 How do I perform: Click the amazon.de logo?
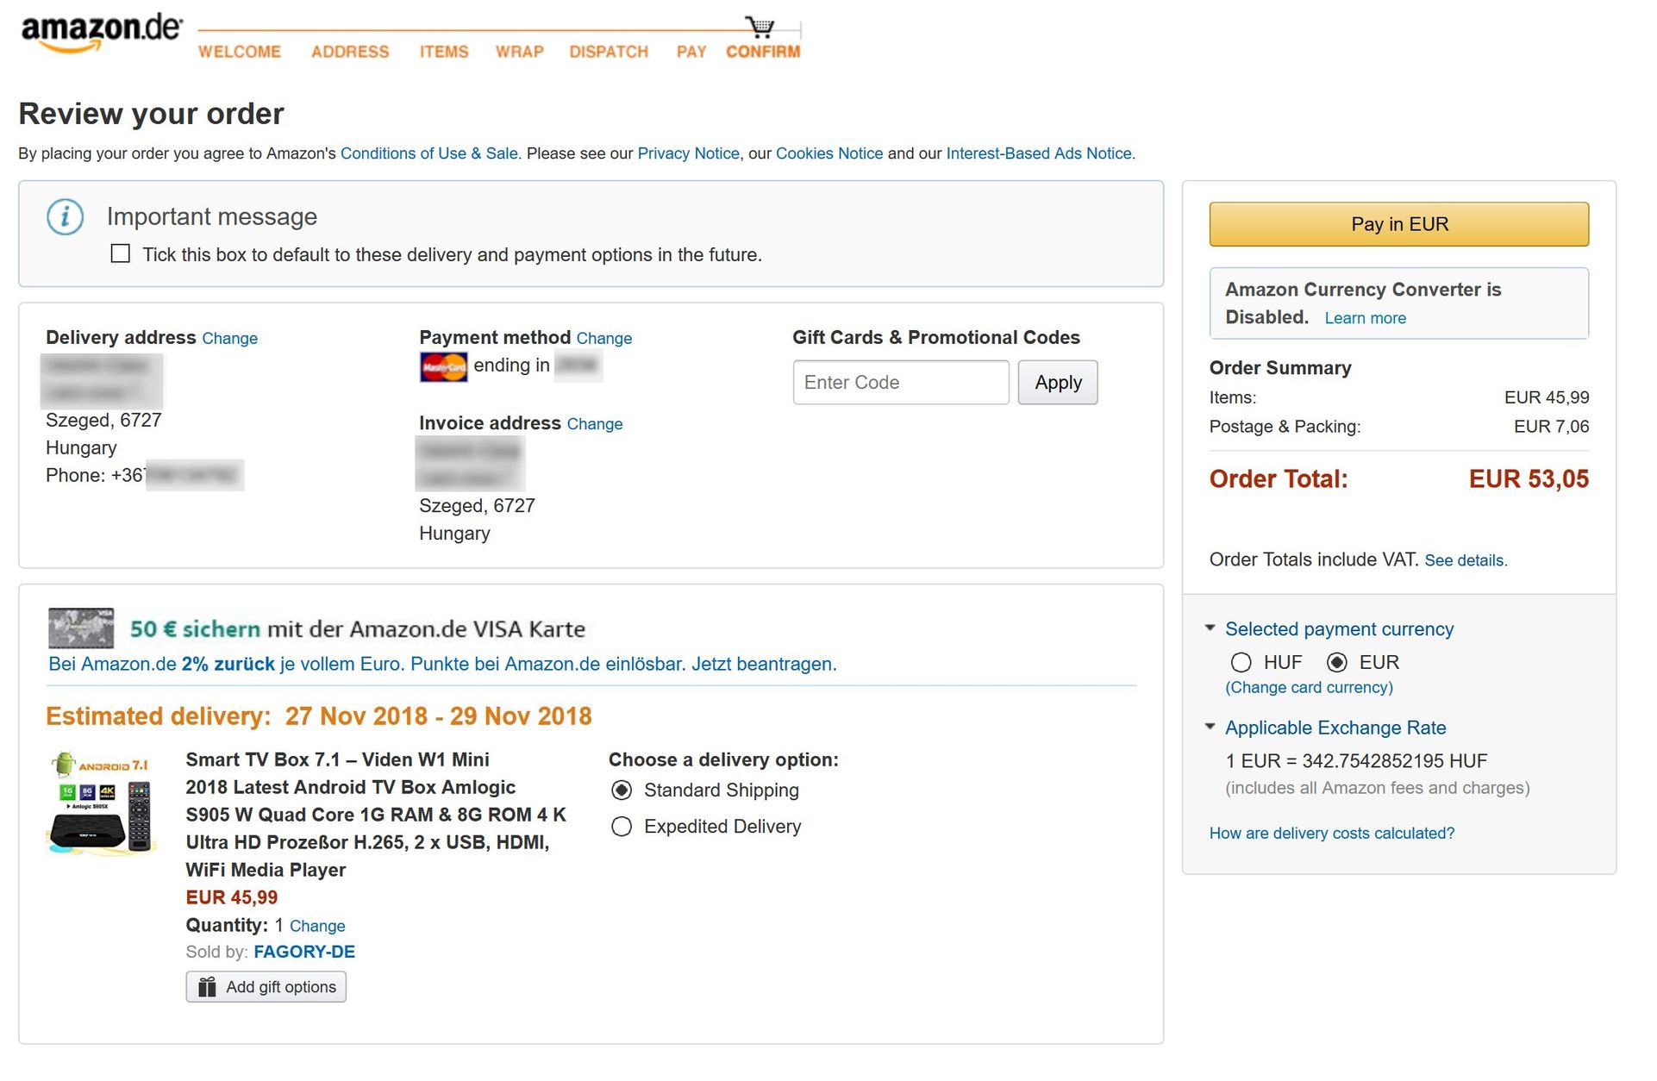(101, 33)
